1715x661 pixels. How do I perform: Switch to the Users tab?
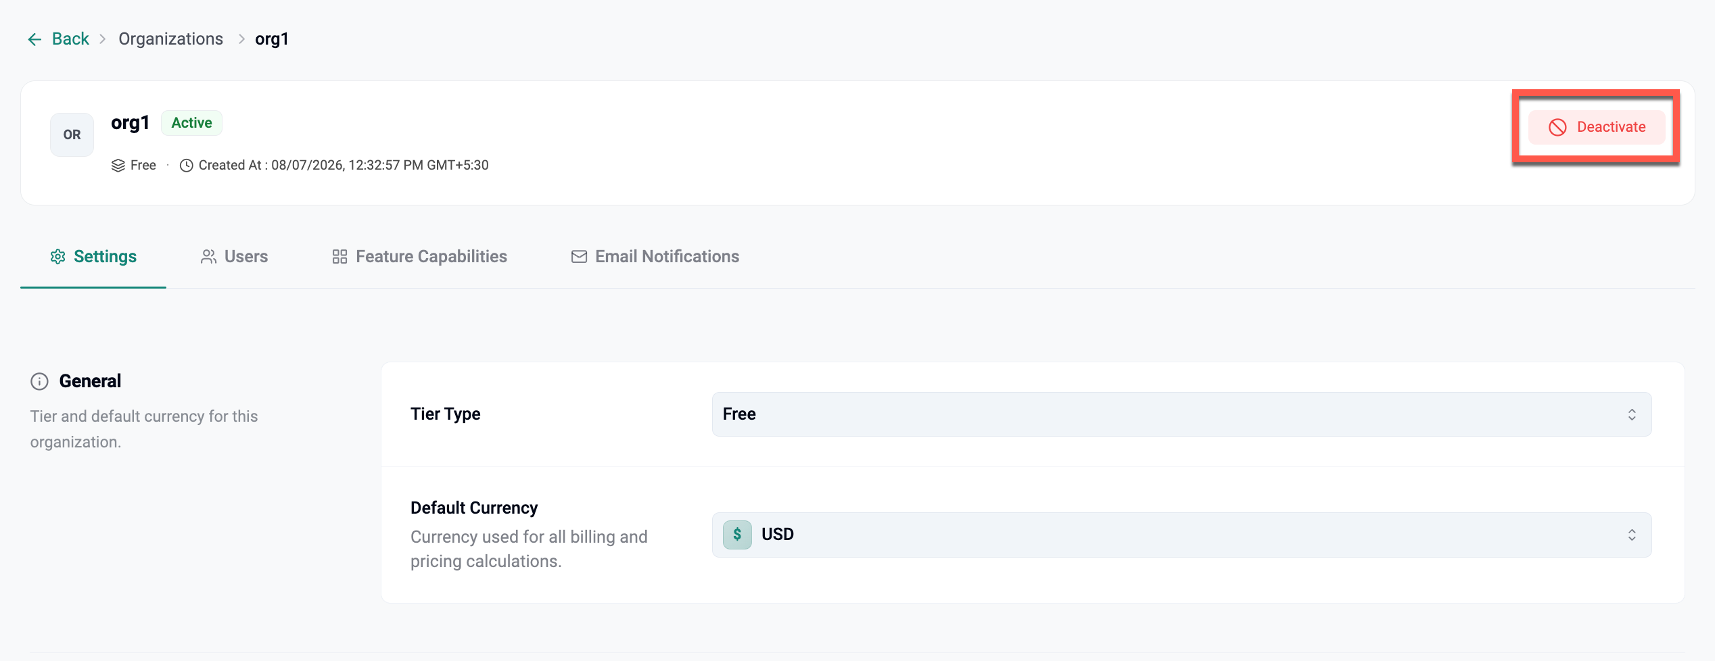[234, 257]
